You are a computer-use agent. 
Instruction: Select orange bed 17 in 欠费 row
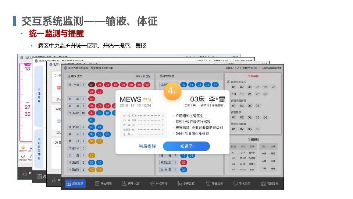[92, 156]
